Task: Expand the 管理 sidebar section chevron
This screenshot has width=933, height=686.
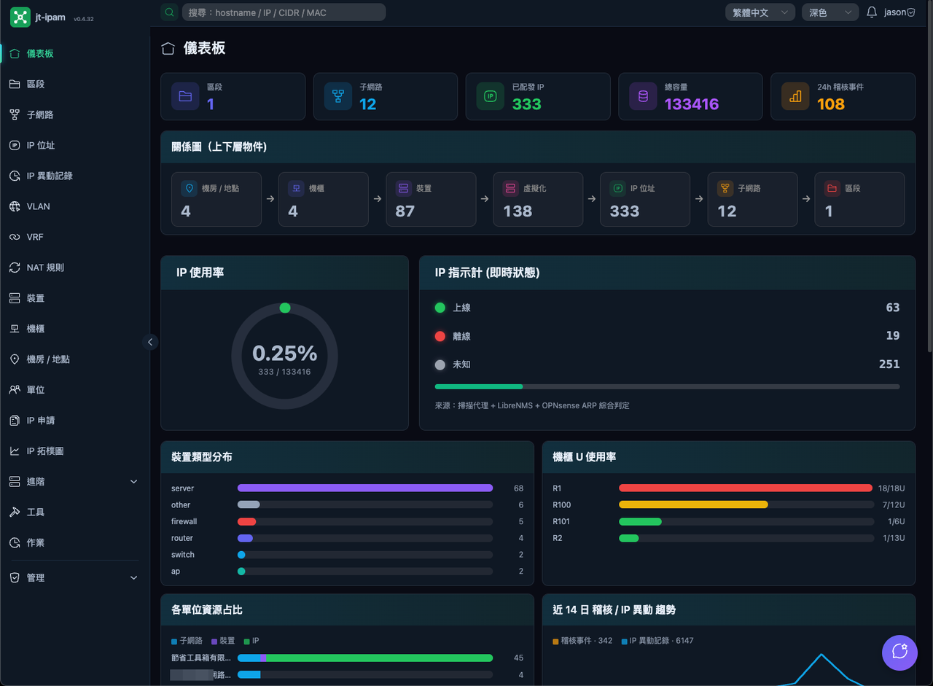Action: [133, 577]
